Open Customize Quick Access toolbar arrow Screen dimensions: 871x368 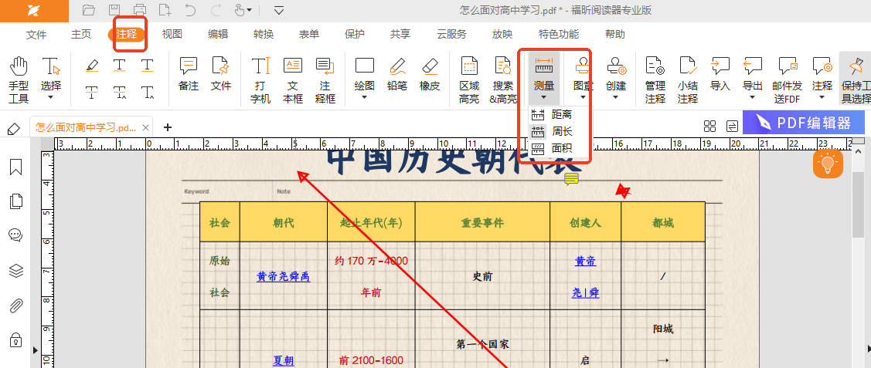(x=279, y=10)
